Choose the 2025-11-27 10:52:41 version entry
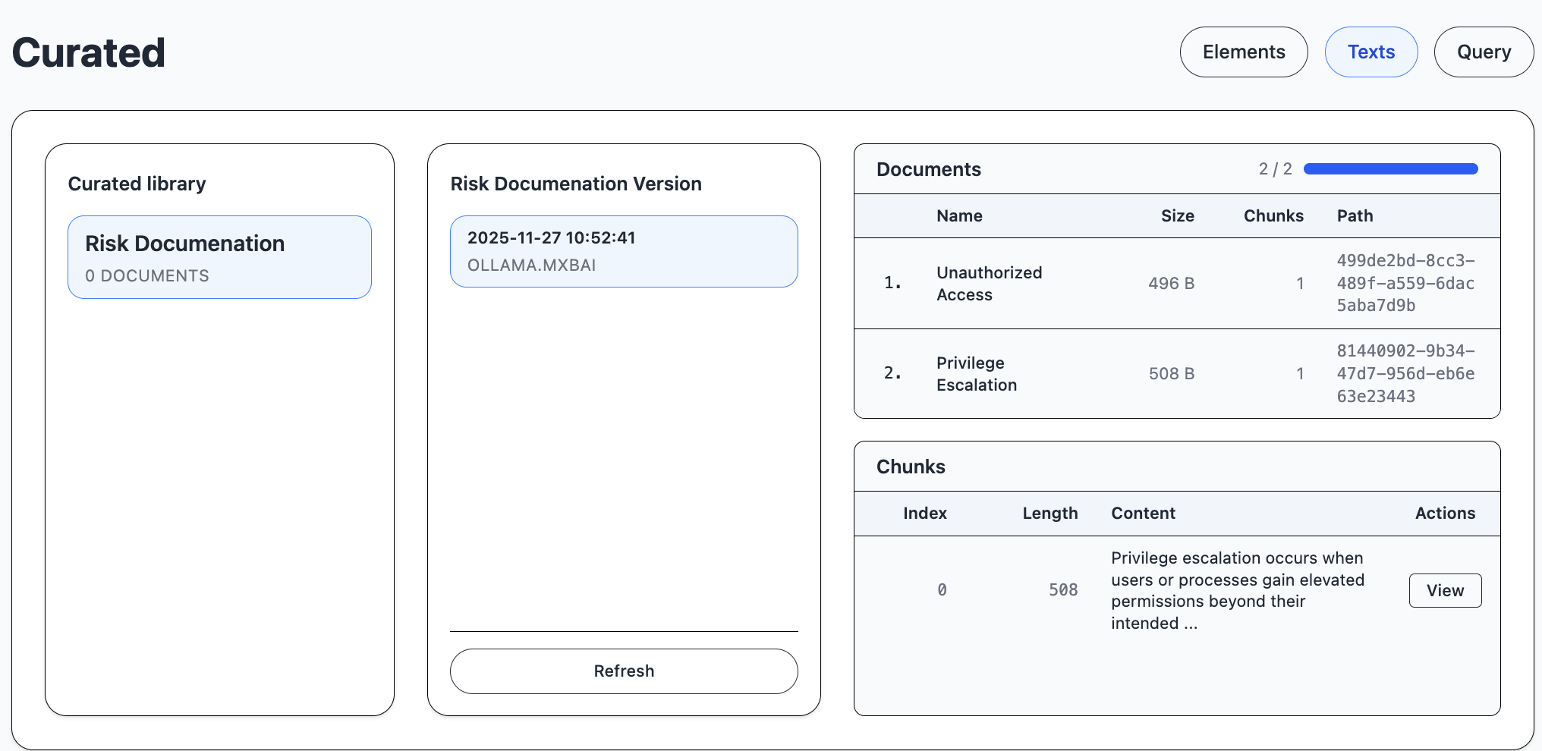 (623, 251)
